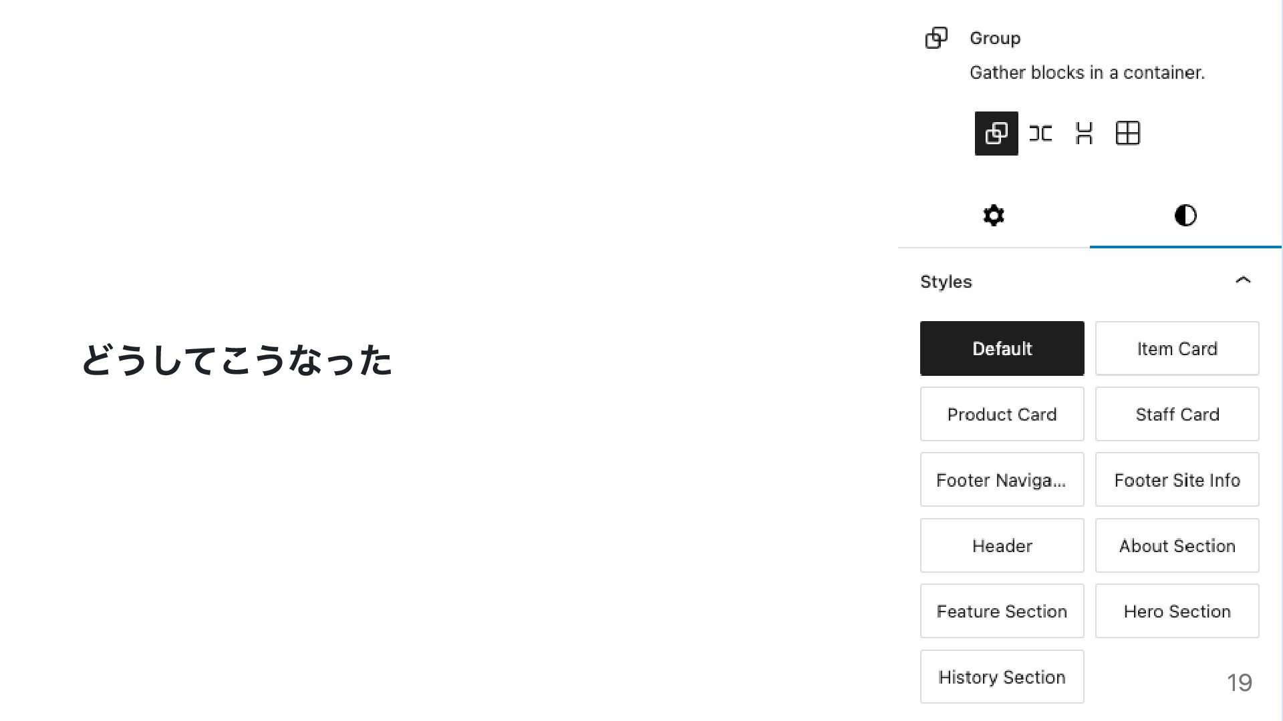The width and height of the screenshot is (1283, 721).
Task: Collapse the Styles panel chevron
Action: click(x=1243, y=280)
